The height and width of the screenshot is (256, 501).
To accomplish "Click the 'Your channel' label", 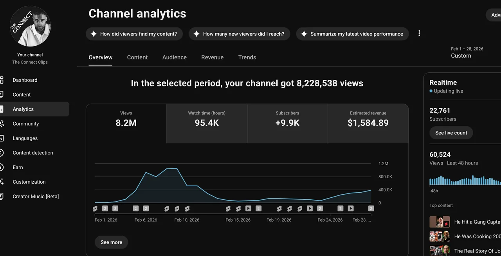I will click(x=30, y=55).
